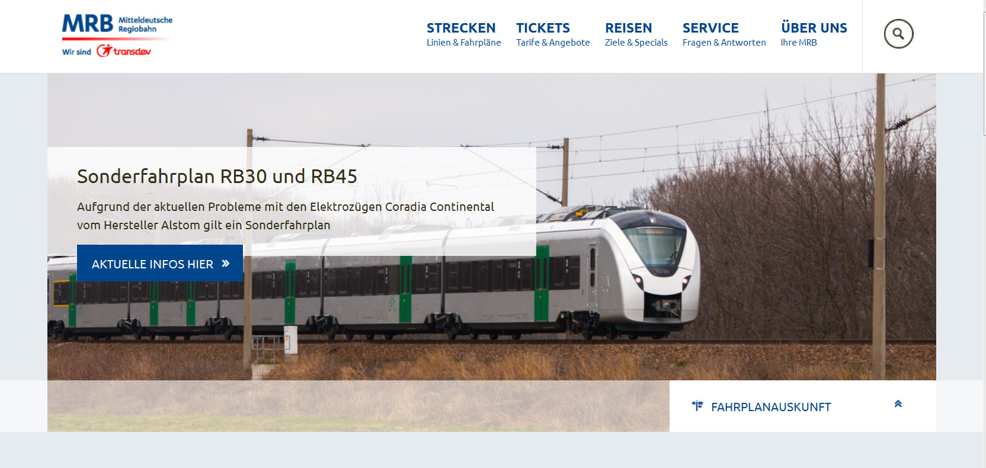Click the signpost icon beside Fahrplanauskunft
The image size is (986, 468).
tap(697, 406)
